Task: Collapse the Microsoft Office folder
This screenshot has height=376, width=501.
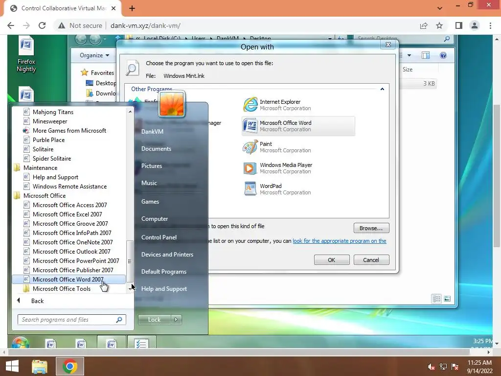Action: click(45, 196)
